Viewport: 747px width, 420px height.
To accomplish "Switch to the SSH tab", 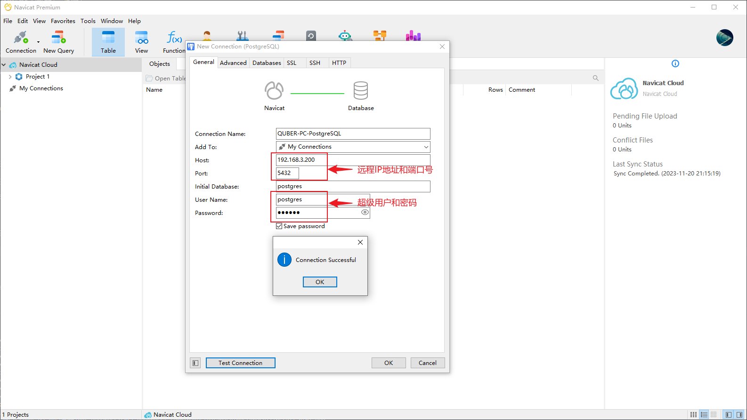I will 315,63.
